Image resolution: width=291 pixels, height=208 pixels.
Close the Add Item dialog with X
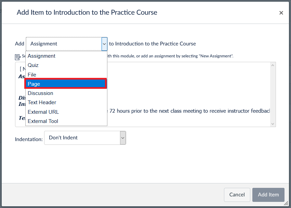(x=281, y=13)
